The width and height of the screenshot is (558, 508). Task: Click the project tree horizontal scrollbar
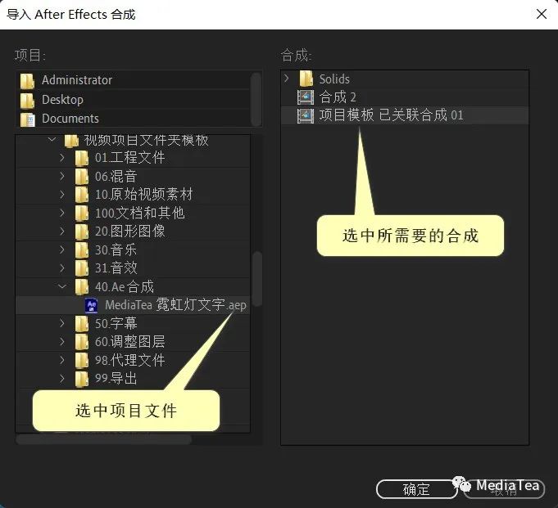(x=103, y=439)
